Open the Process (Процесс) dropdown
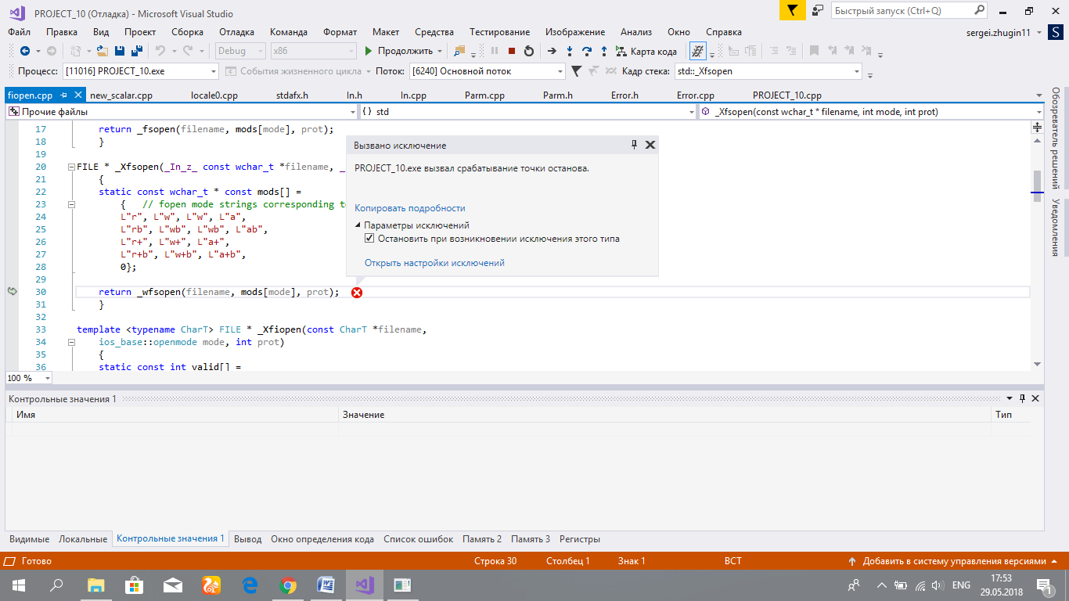 tap(214, 71)
